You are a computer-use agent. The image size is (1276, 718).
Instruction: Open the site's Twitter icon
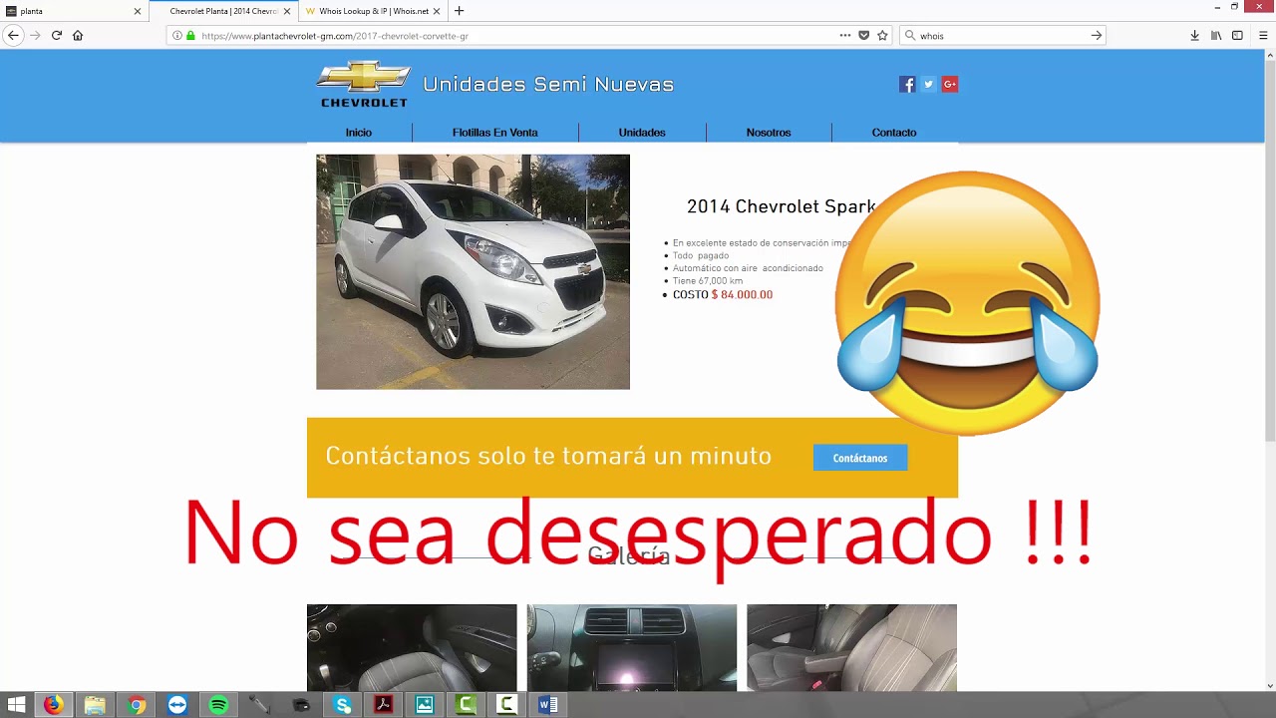pyautogui.click(x=928, y=84)
